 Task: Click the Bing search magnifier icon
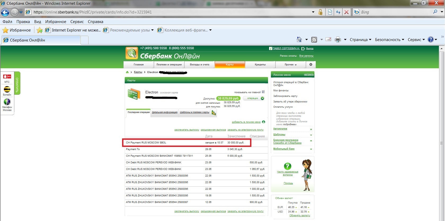click(x=435, y=12)
